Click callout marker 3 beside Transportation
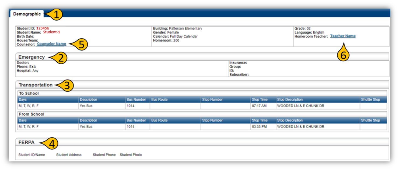This screenshot has width=399, height=170. 67,86
